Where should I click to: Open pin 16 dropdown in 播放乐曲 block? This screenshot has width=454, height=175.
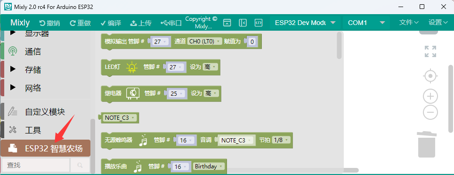(x=181, y=167)
